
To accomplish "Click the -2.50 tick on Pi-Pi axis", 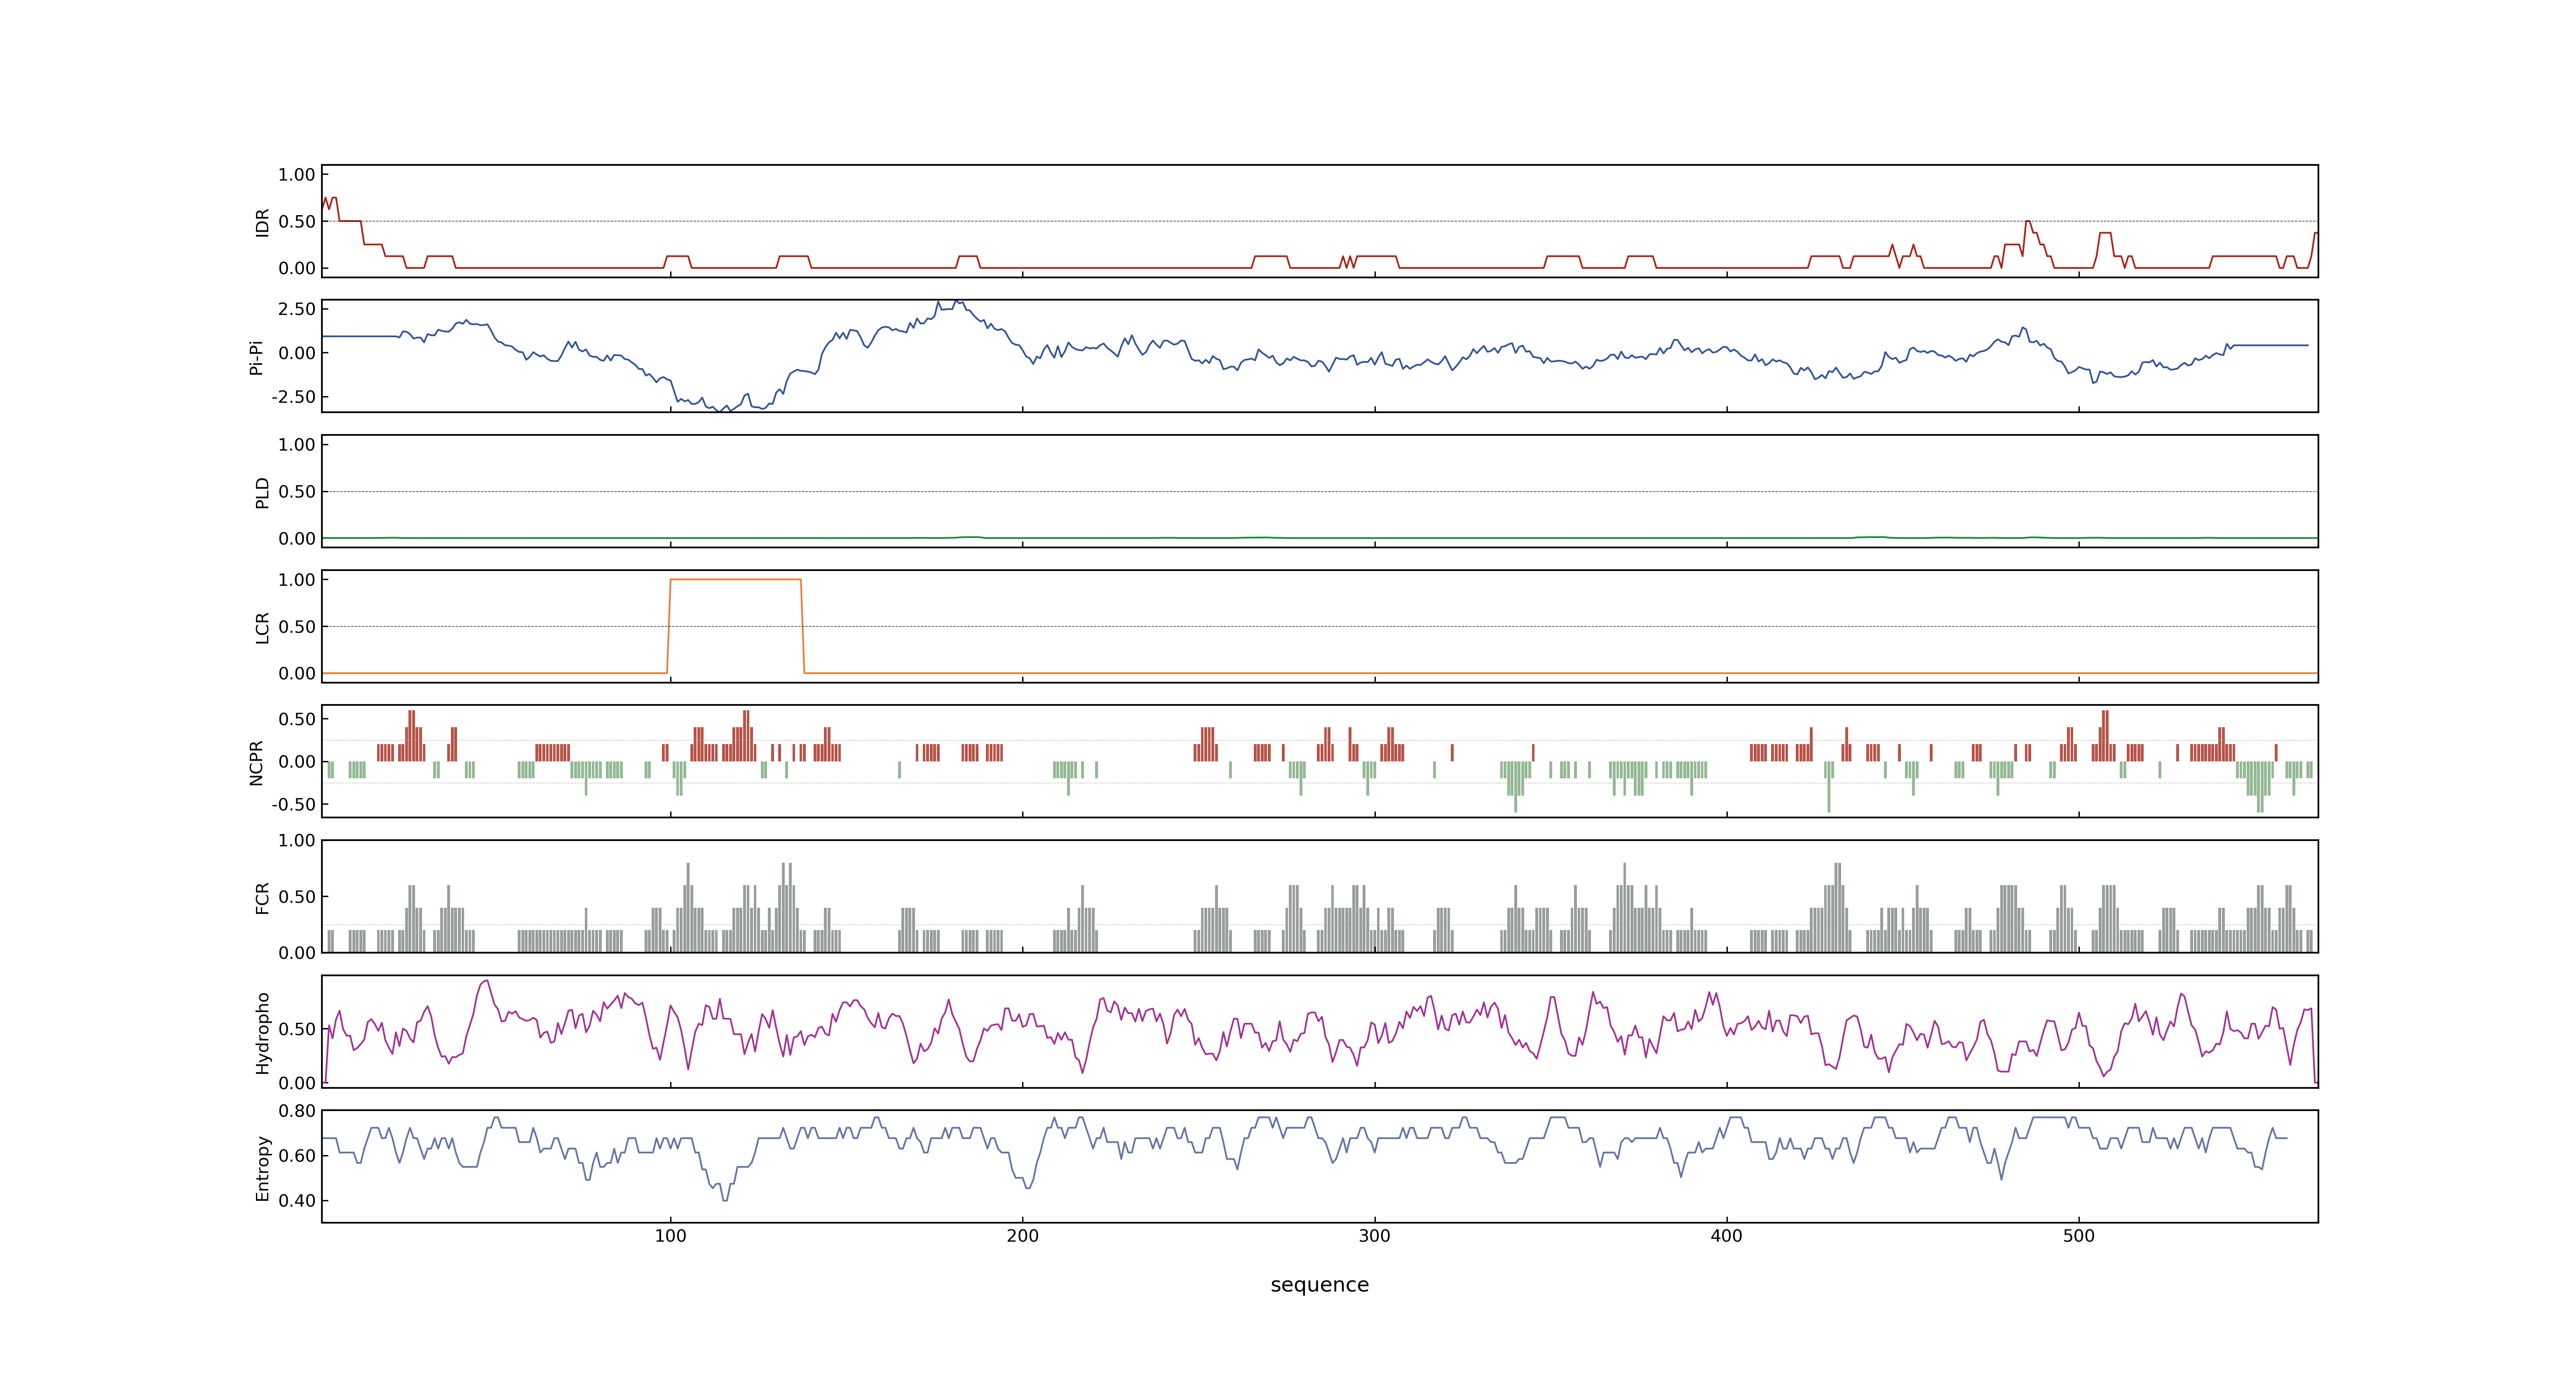I will [293, 397].
